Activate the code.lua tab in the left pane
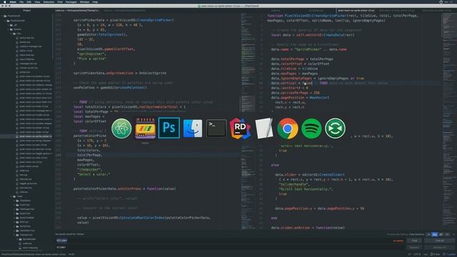The width and height of the screenshot is (457, 257). point(77,11)
